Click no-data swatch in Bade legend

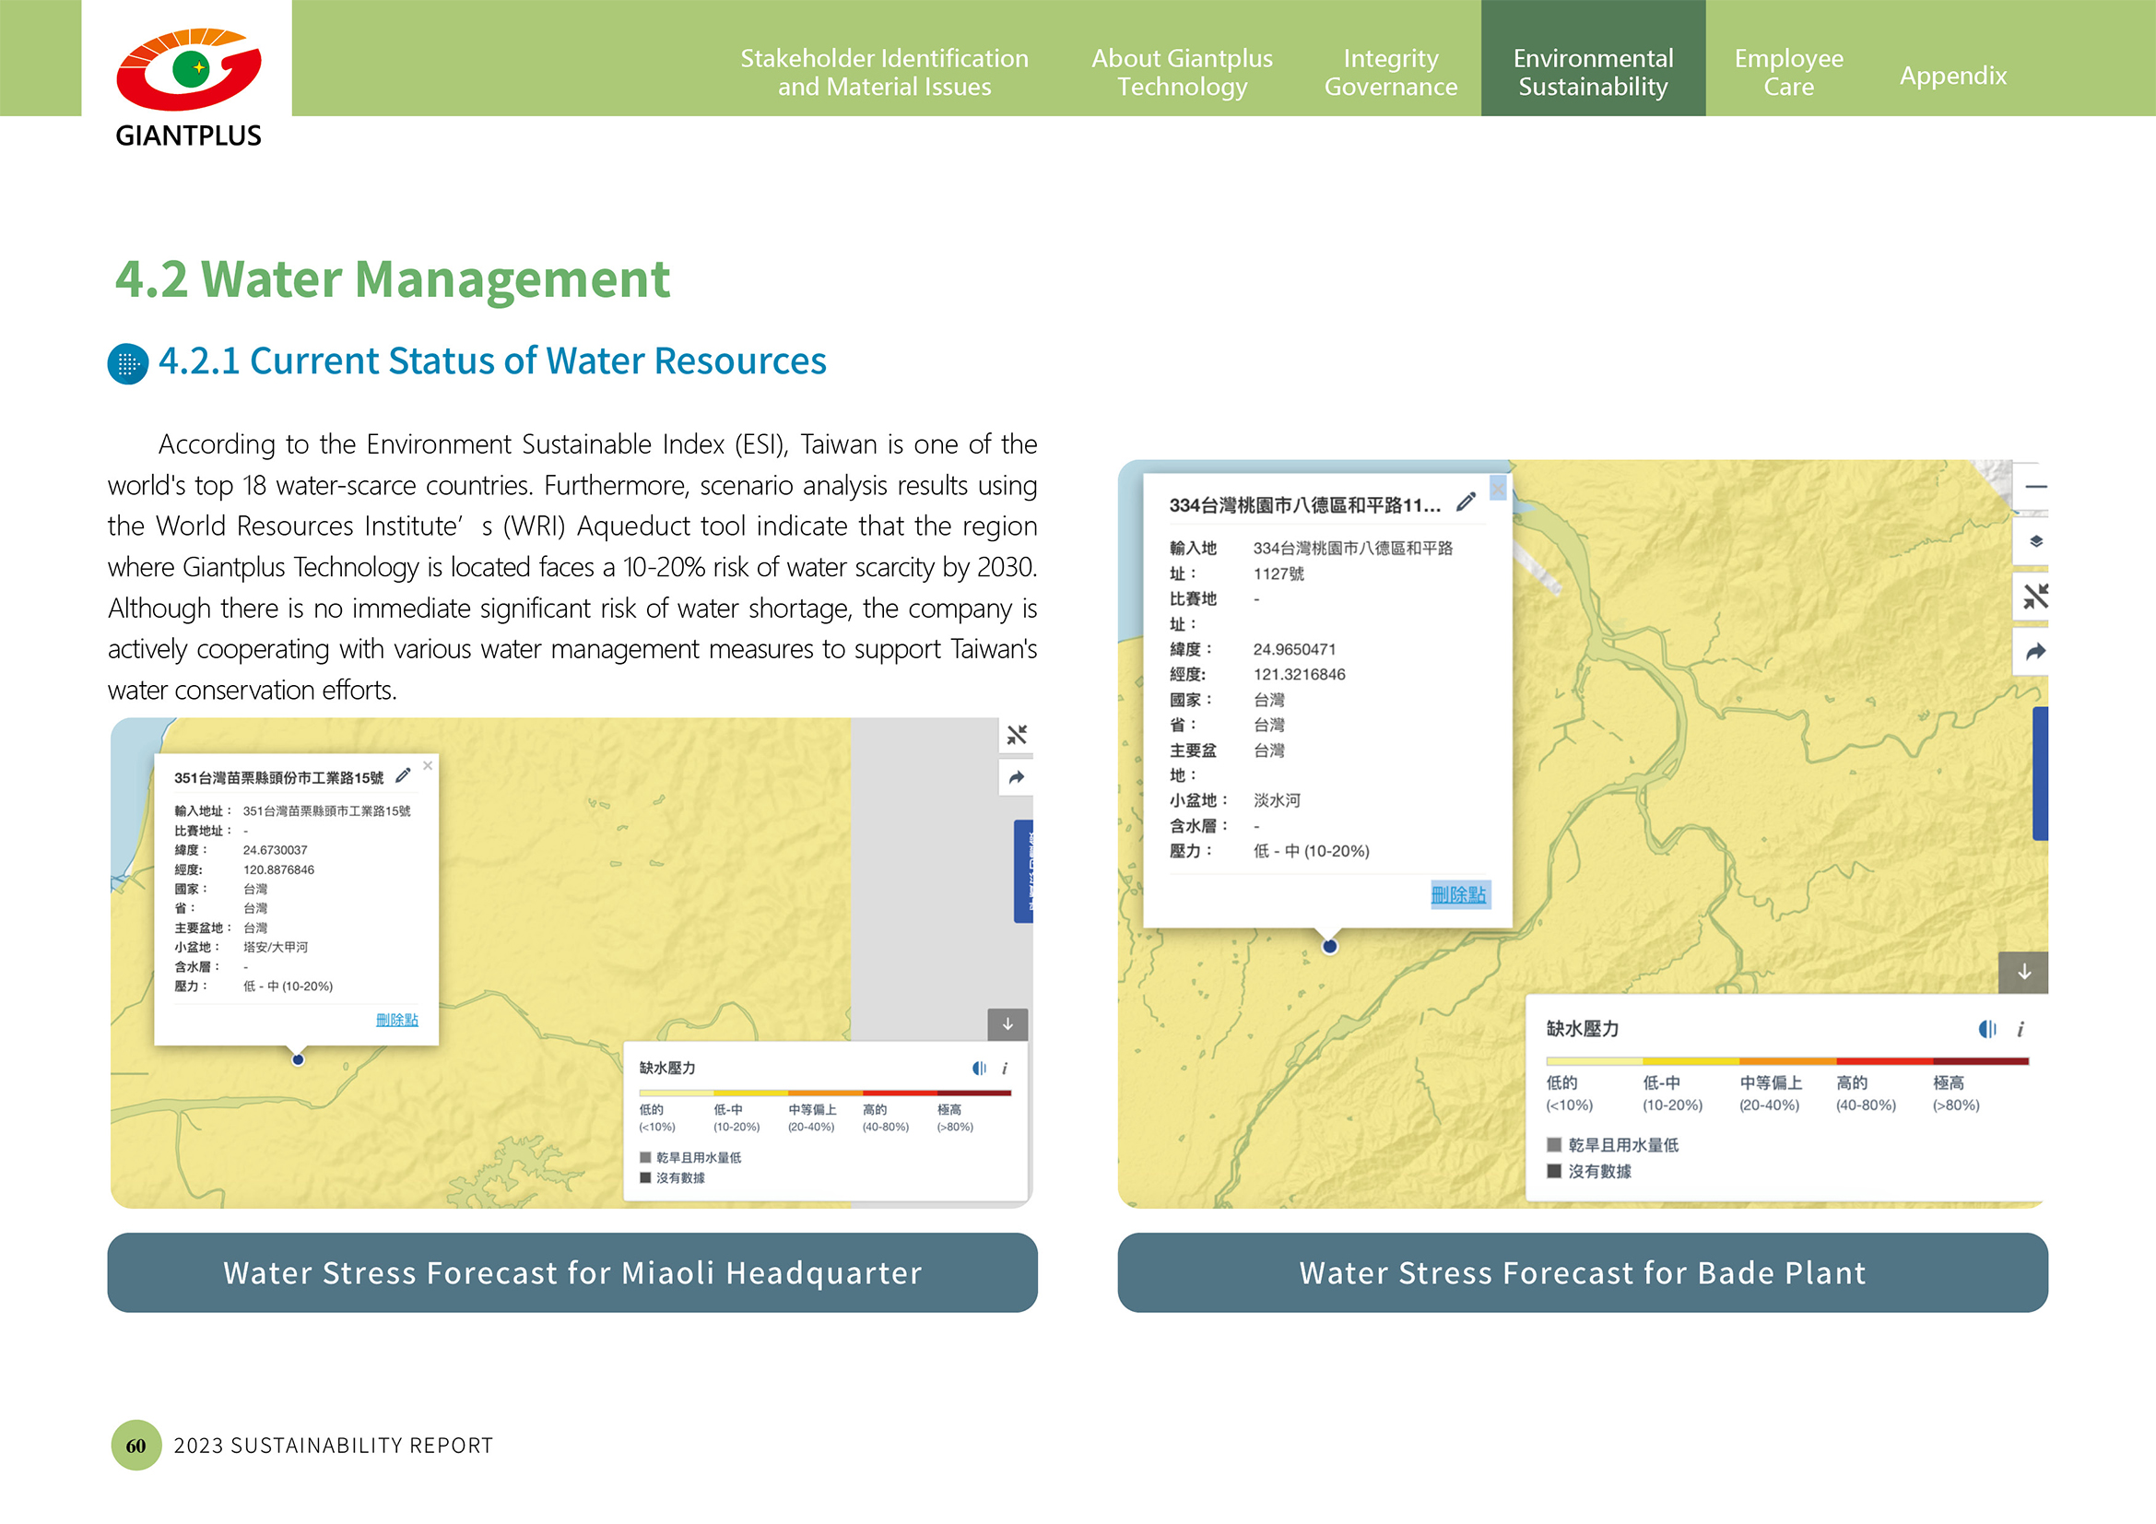tap(1554, 1171)
